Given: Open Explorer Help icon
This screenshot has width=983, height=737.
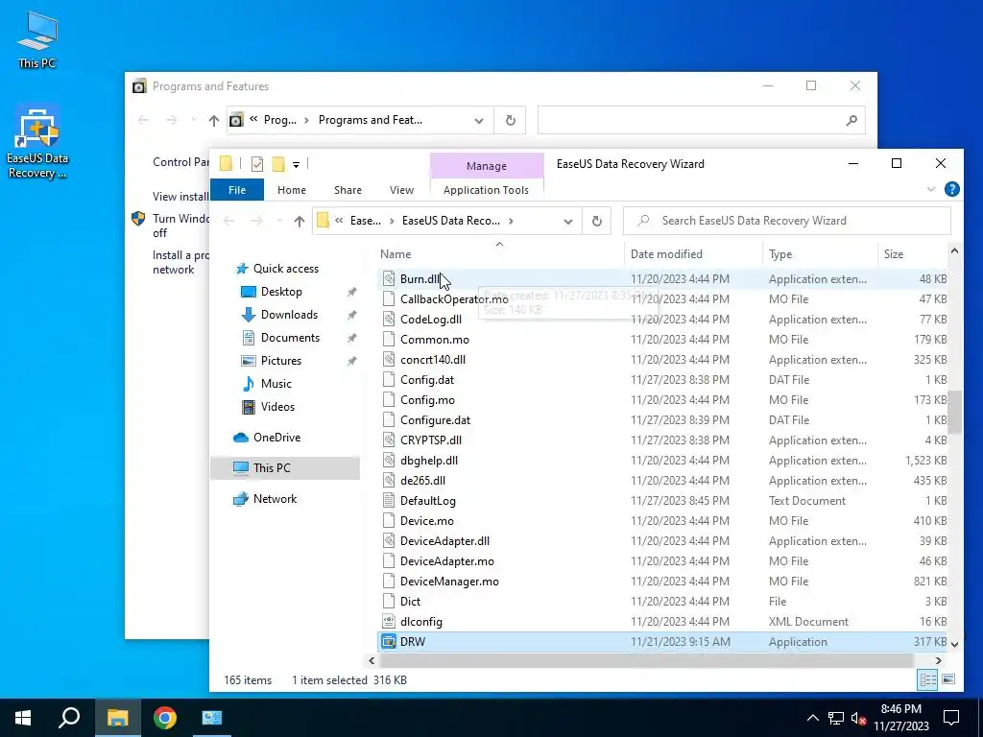Looking at the screenshot, I should (951, 189).
